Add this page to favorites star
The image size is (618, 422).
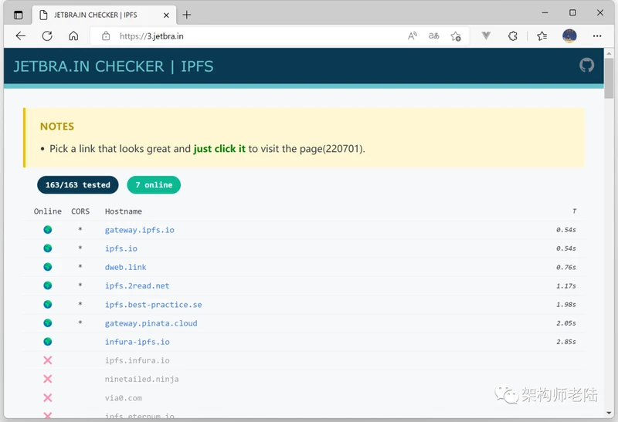456,36
